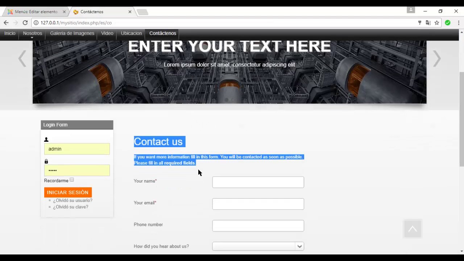Screen dimensions: 464x261
Task: Open the Inicio menu item
Action: pos(10,33)
